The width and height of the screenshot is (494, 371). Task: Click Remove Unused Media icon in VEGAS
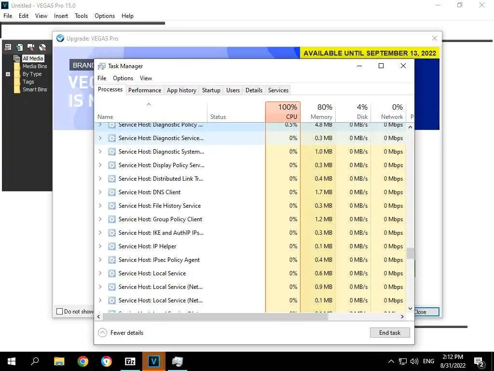(8, 47)
